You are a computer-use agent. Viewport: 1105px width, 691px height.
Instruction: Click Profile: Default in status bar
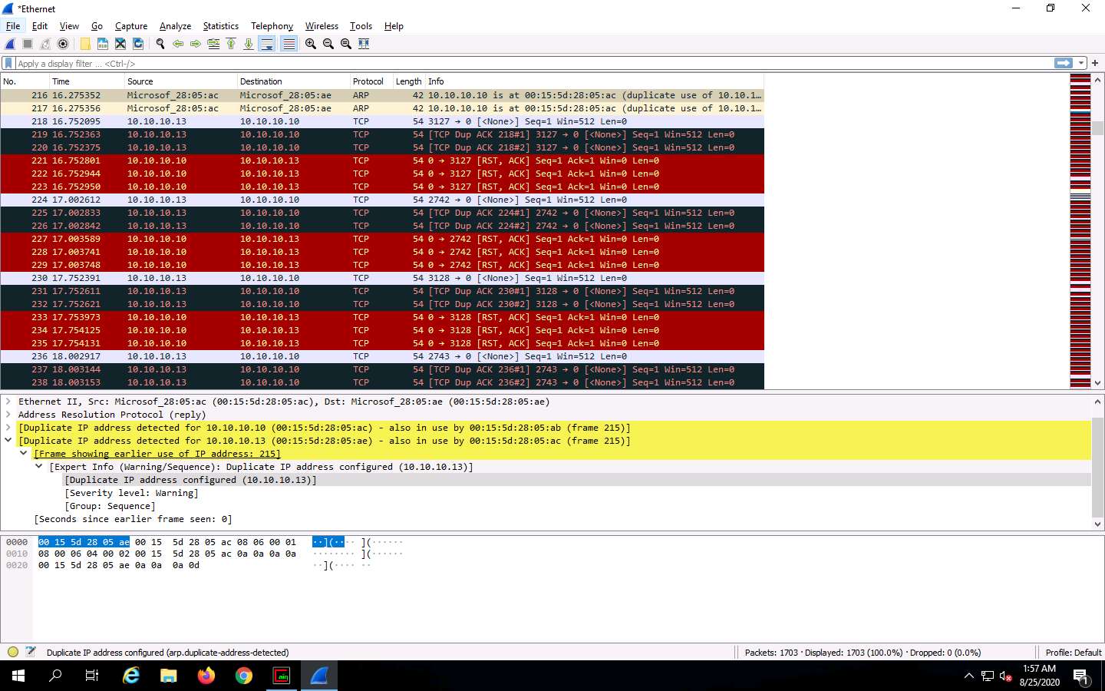1074,653
